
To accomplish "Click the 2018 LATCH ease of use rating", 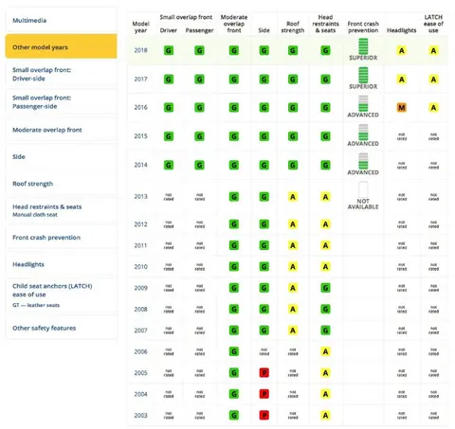I will click(433, 50).
